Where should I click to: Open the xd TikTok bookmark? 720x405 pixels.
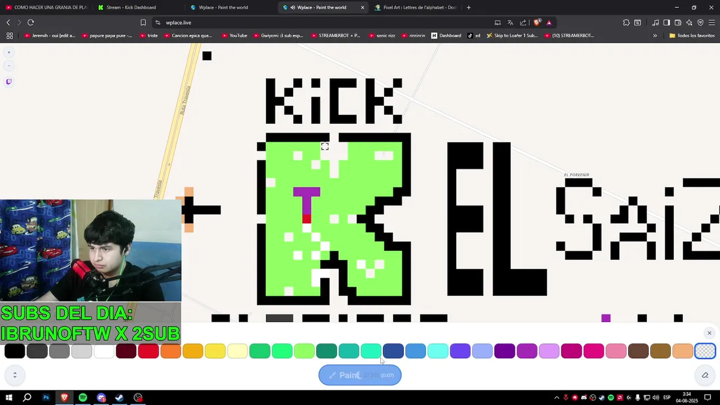(474, 35)
